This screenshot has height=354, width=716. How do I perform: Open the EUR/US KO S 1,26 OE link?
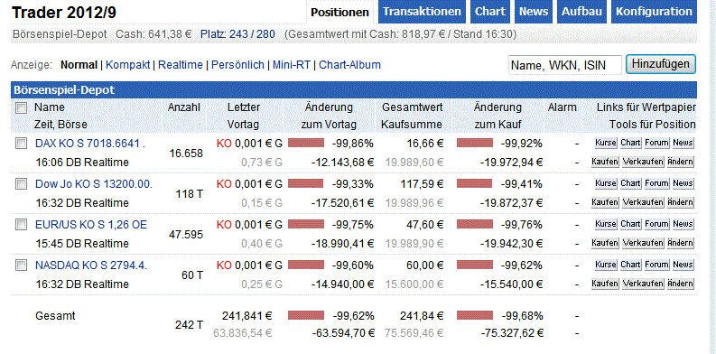91,224
